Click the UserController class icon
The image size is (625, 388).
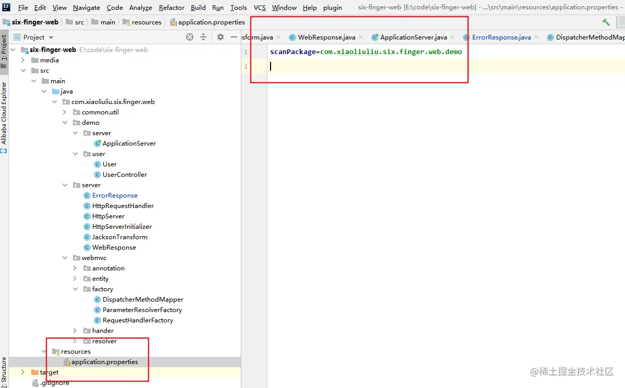pyautogui.click(x=97, y=175)
